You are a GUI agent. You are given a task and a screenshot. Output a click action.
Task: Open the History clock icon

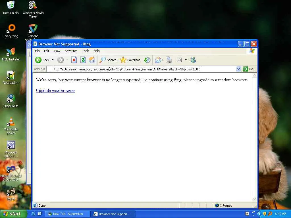(147, 60)
